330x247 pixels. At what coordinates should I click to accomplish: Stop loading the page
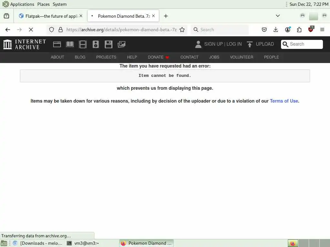(x=31, y=30)
